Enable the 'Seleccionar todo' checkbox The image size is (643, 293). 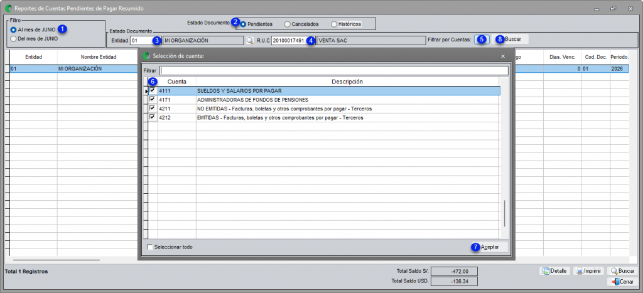click(x=149, y=247)
